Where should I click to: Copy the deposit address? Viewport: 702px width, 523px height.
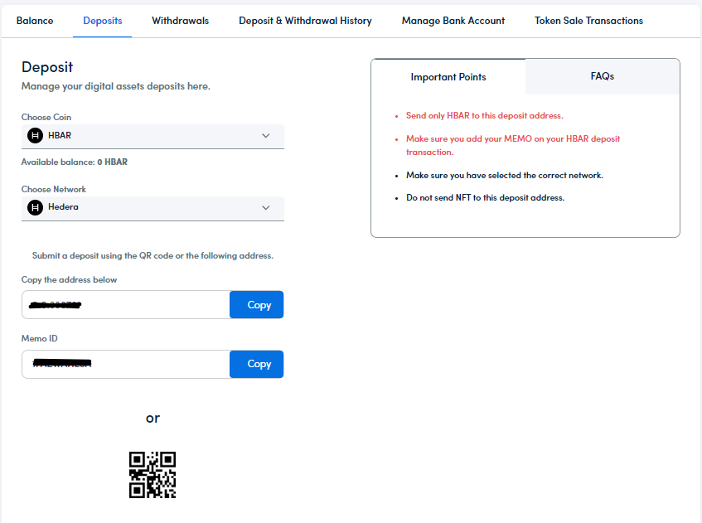point(256,305)
